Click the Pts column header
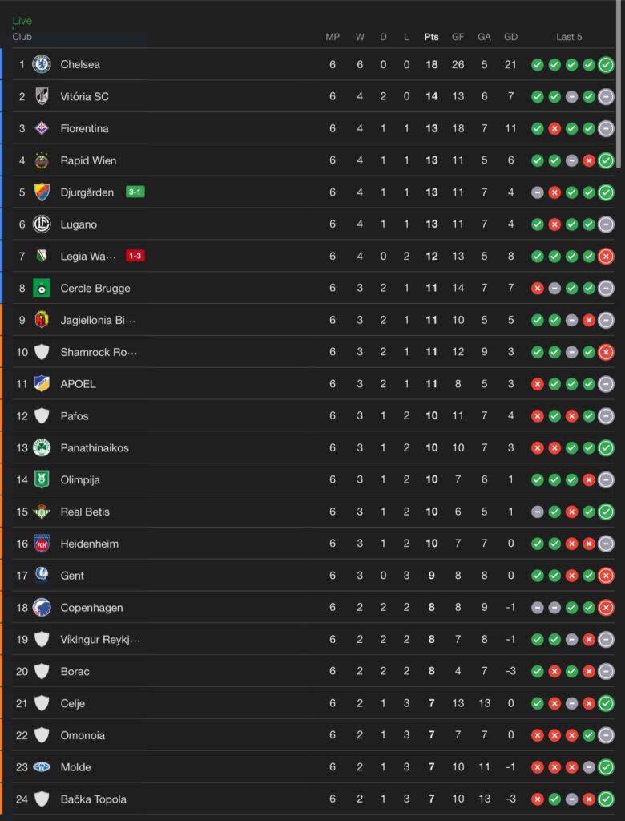This screenshot has width=625, height=821. [431, 37]
